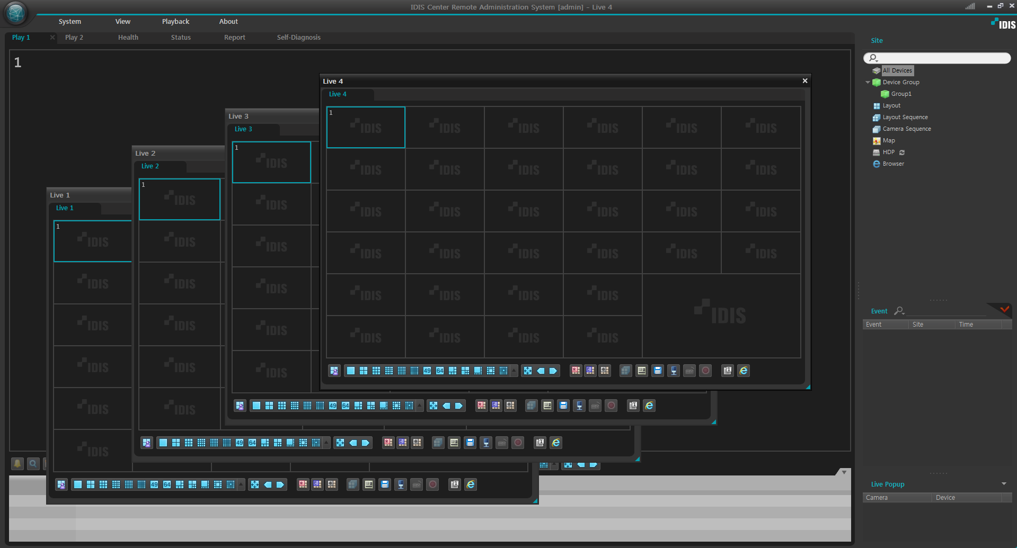This screenshot has height=548, width=1017.
Task: Open browser icon in Live 1 toolbar
Action: 471,484
